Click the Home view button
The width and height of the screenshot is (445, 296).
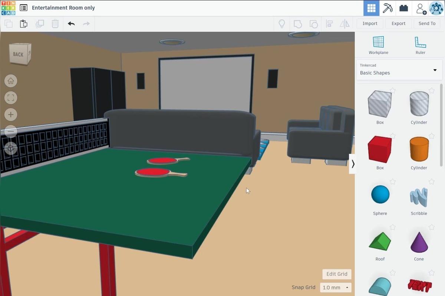click(x=11, y=81)
